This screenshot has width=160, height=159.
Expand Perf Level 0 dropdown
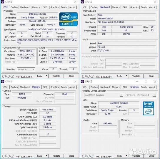[154, 95]
